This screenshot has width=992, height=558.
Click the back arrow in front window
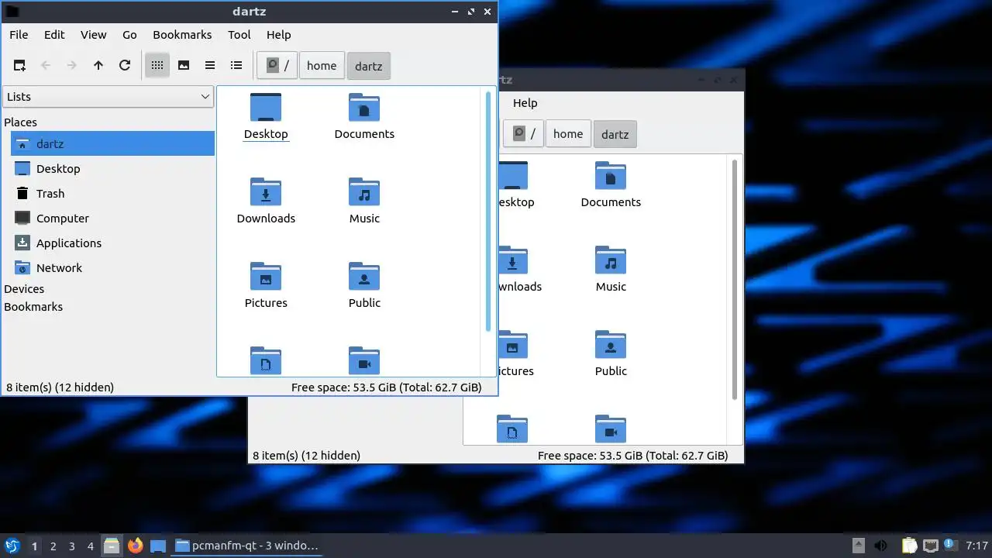pyautogui.click(x=46, y=66)
